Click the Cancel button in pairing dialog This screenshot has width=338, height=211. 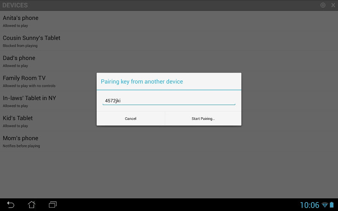[x=131, y=119]
